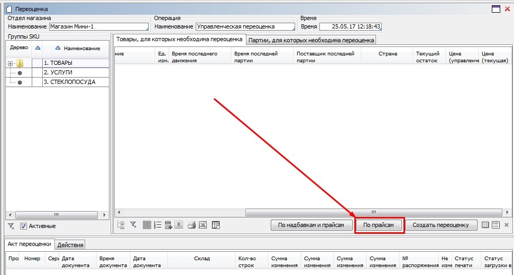
Task: Expand the 1. ТОВАРЫ tree node
Action: (x=10, y=63)
